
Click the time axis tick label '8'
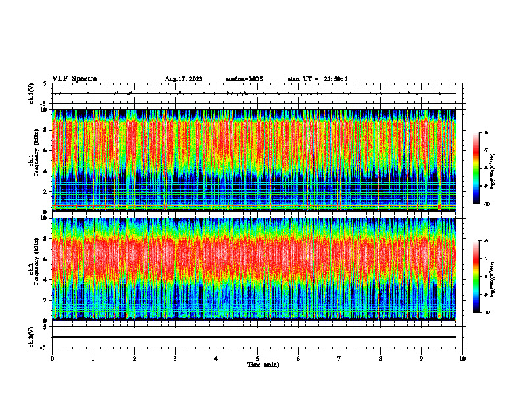380,359
